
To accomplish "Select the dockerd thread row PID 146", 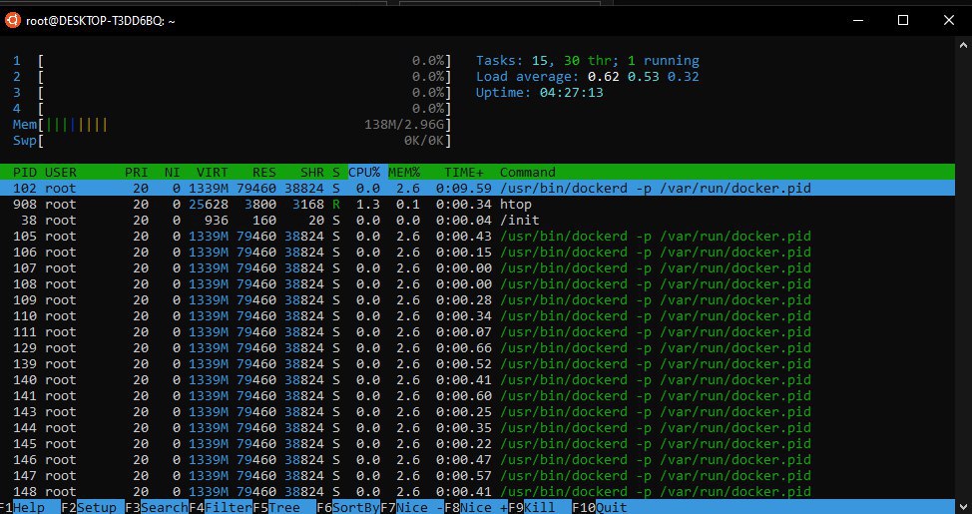I will pyautogui.click(x=477, y=460).
